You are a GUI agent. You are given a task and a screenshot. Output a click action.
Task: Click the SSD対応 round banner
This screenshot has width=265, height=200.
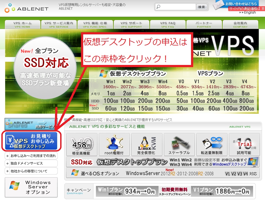point(45,68)
